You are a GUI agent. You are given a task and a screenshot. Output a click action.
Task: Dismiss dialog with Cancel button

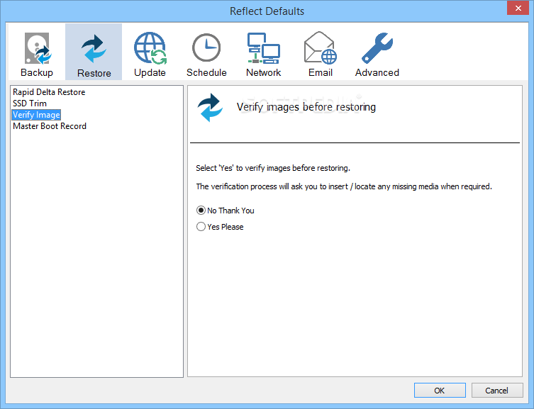497,391
